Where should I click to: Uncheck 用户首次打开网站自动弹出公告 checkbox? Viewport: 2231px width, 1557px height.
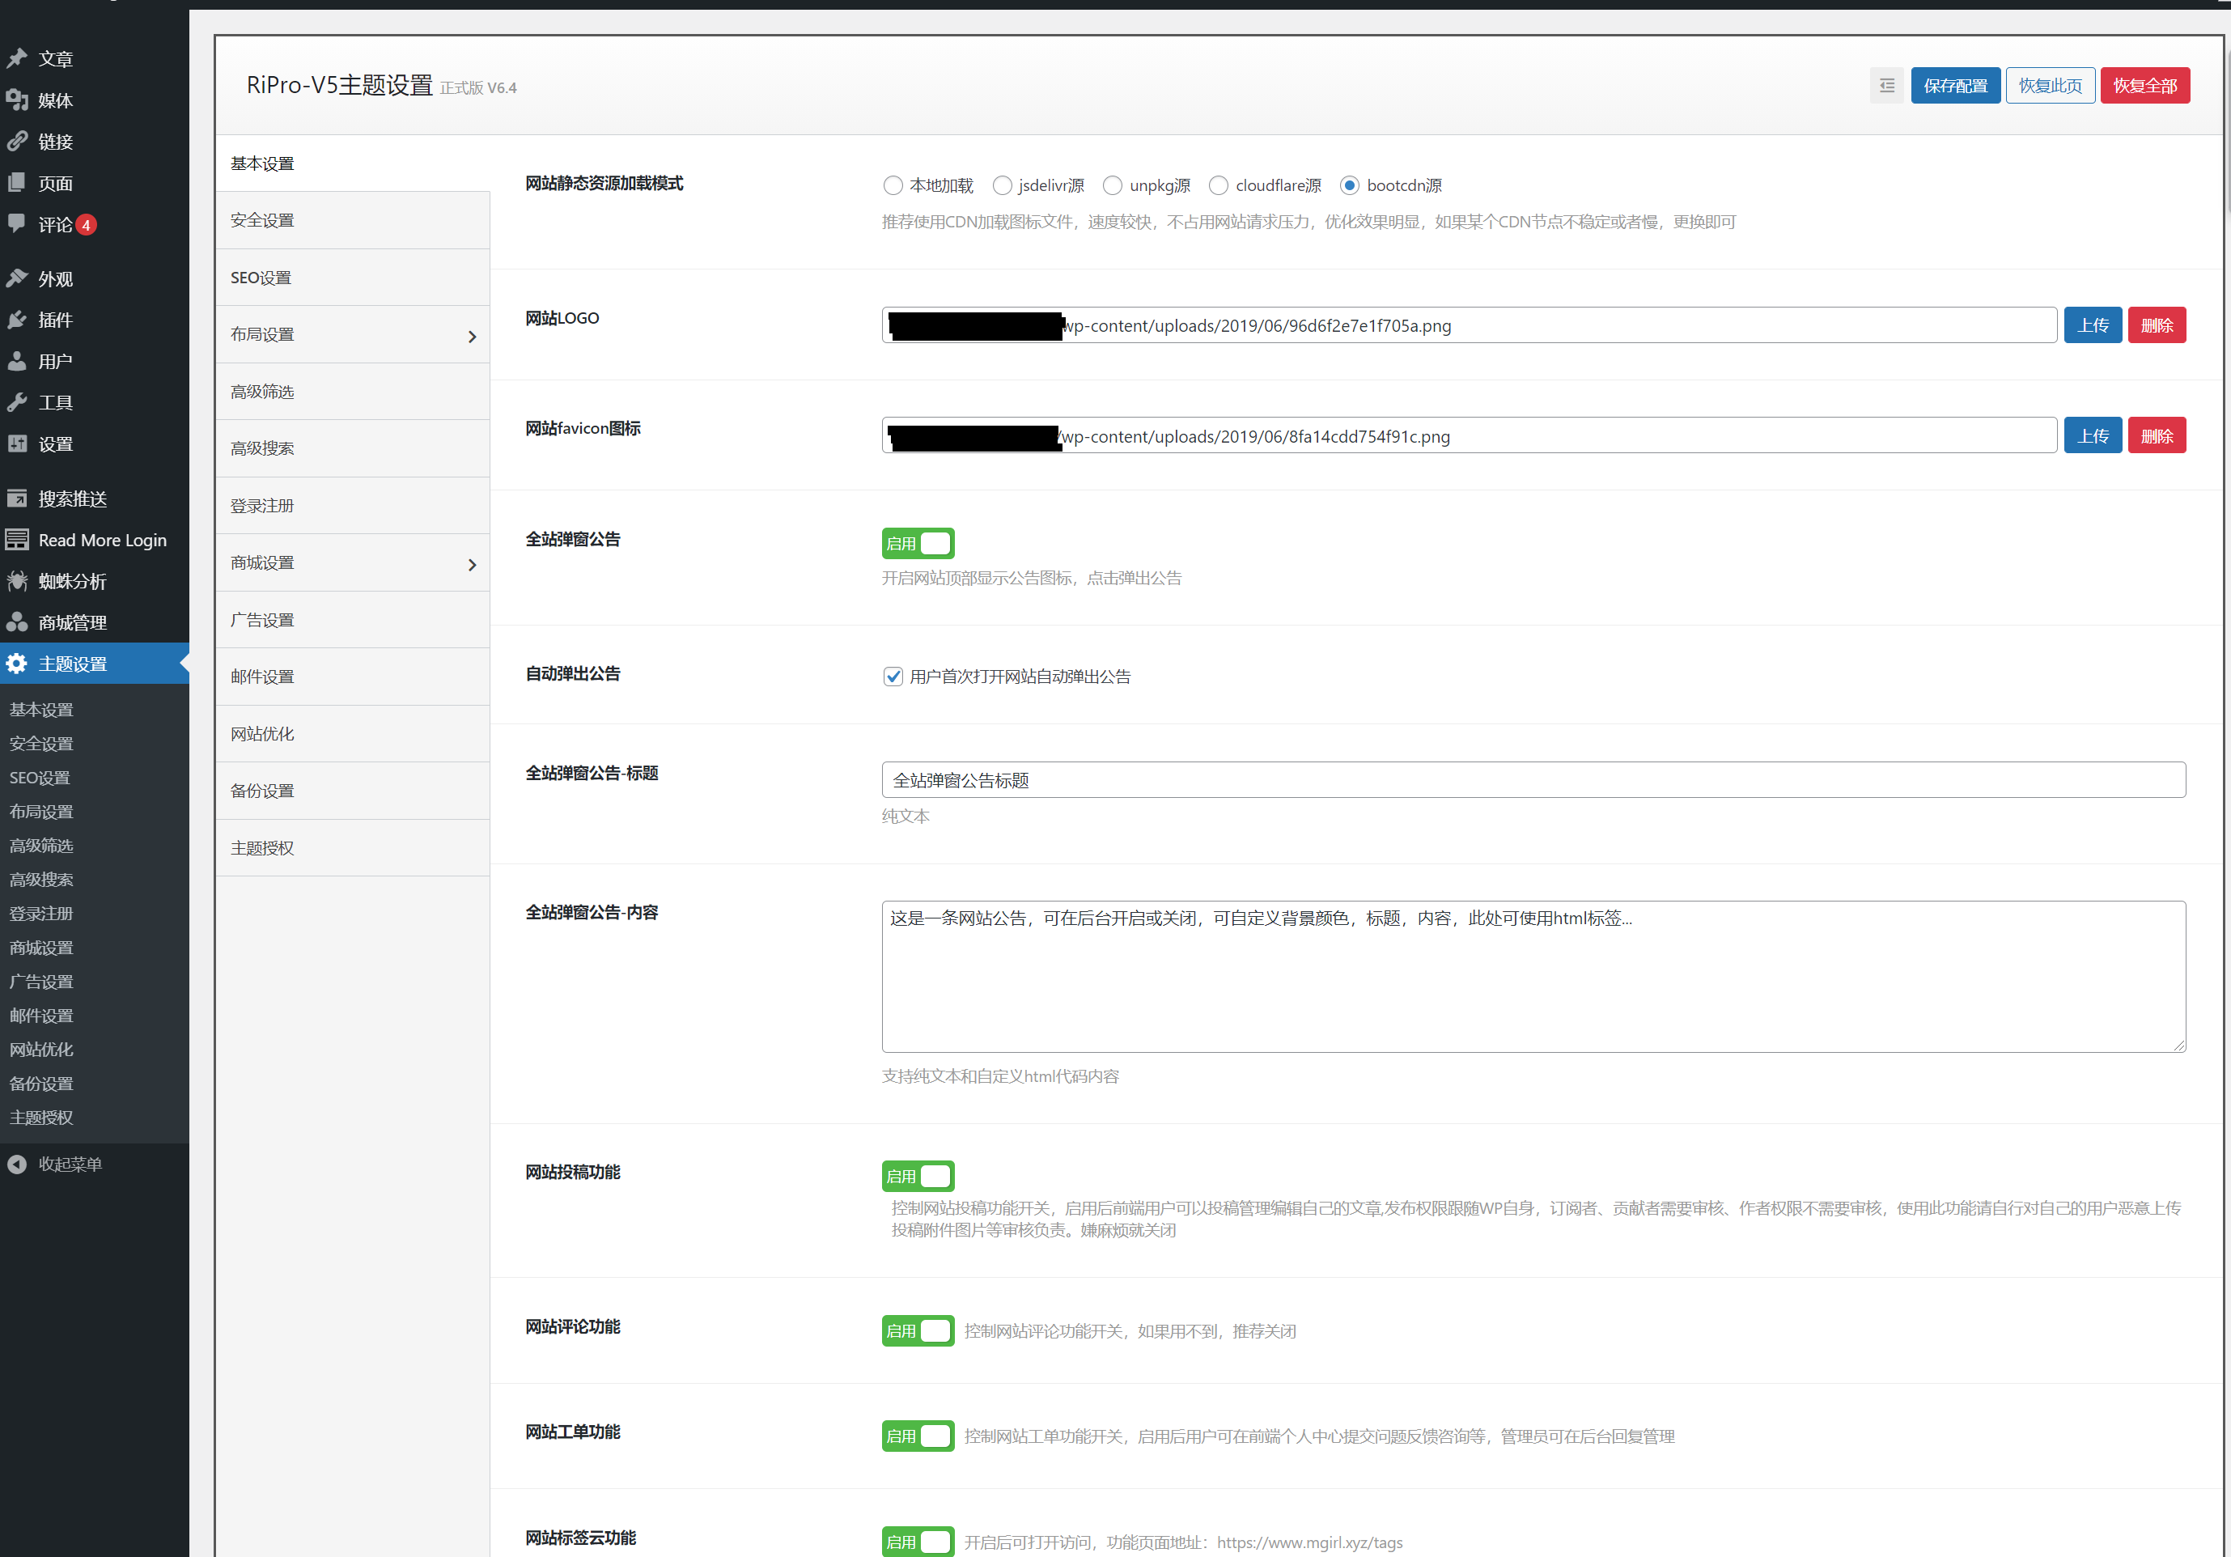click(893, 677)
